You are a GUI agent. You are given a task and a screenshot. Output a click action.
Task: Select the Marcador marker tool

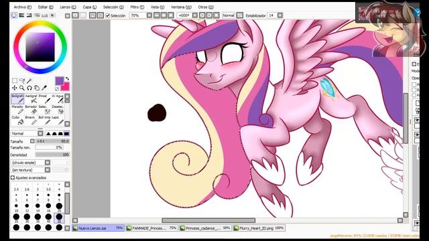click(x=17, y=110)
